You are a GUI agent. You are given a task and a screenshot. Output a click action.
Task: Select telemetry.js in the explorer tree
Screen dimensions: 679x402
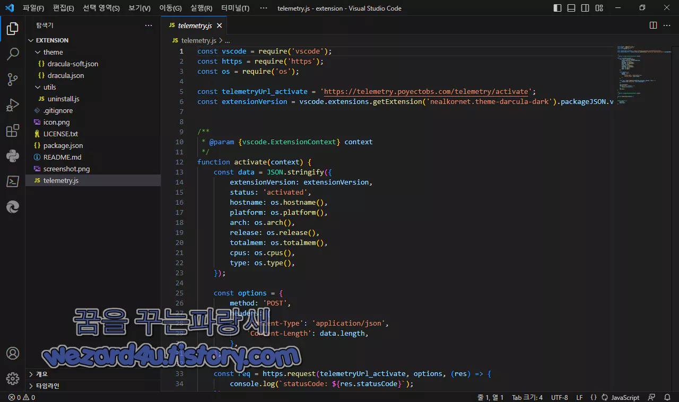93,180
